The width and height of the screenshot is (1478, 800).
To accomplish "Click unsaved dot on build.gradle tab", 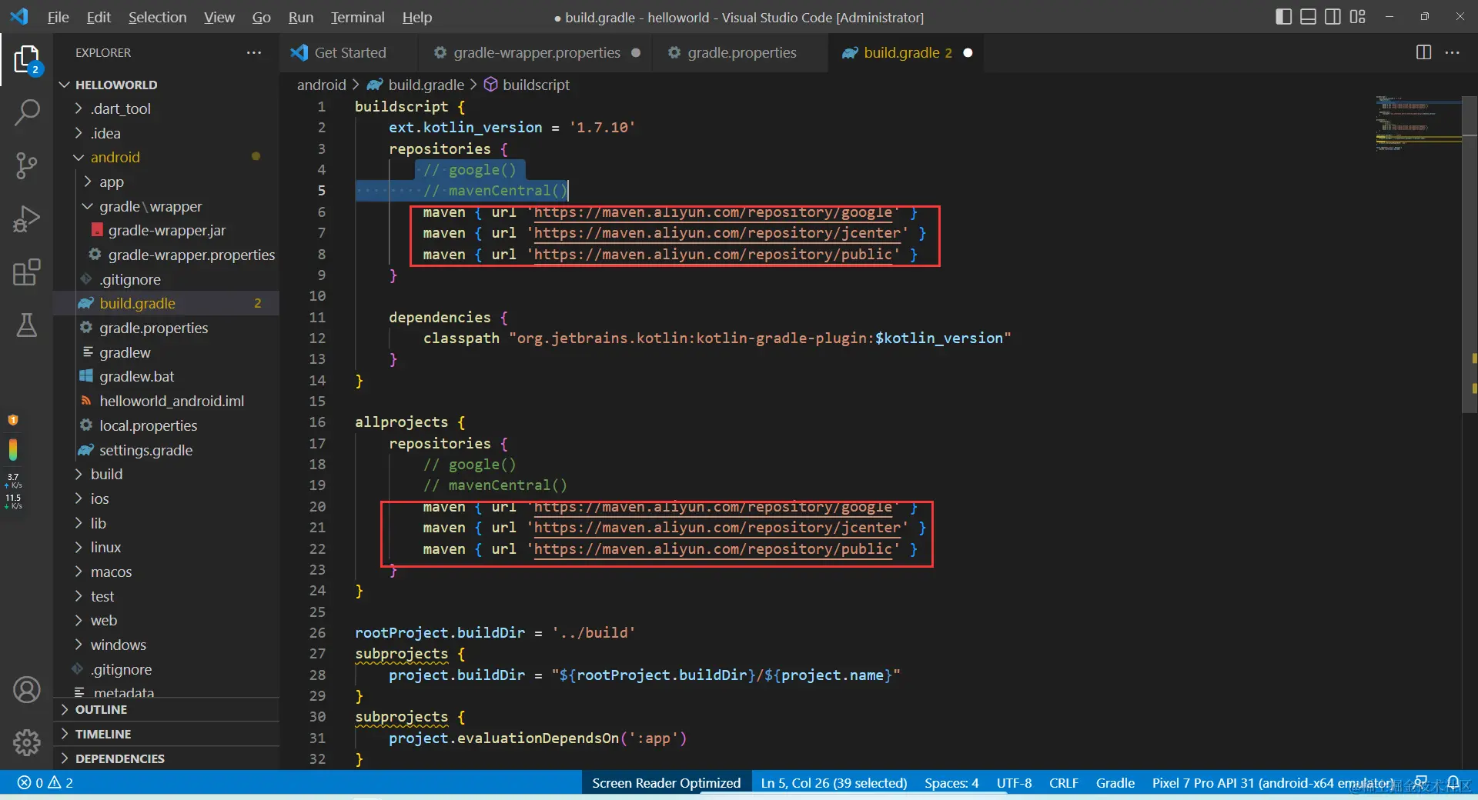I will 968,52.
